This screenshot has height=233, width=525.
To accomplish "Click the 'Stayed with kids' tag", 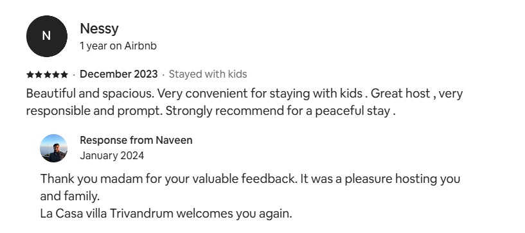I will pyautogui.click(x=208, y=74).
